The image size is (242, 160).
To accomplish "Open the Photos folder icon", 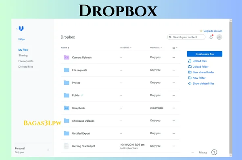I will tap(67, 83).
